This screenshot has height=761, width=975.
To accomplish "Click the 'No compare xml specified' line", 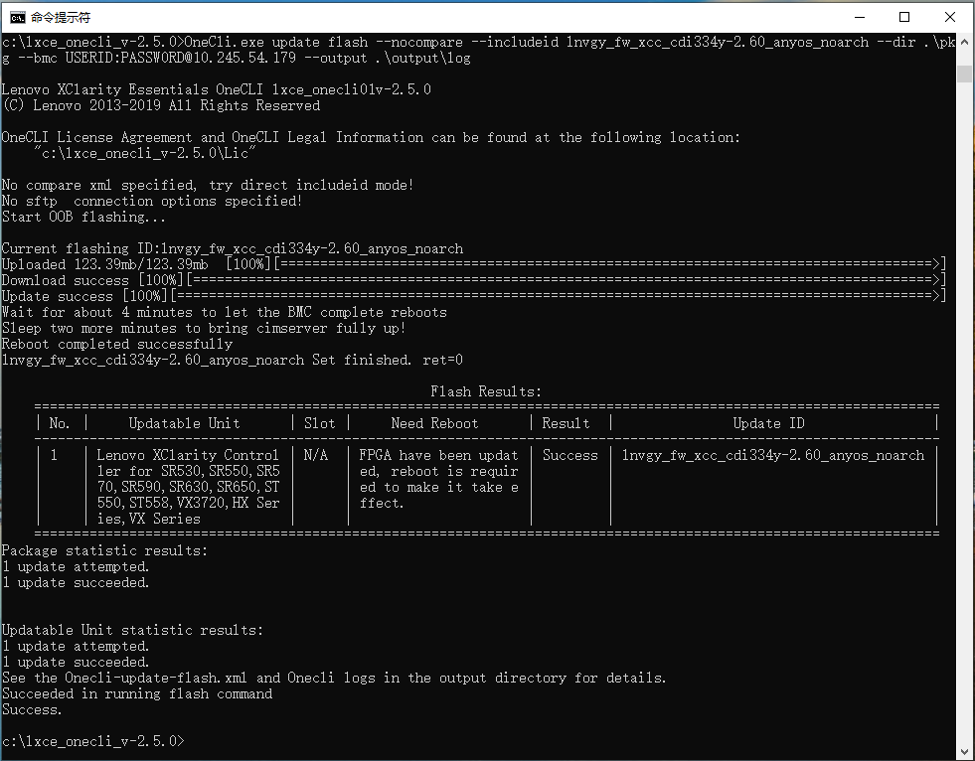I will (x=208, y=185).
